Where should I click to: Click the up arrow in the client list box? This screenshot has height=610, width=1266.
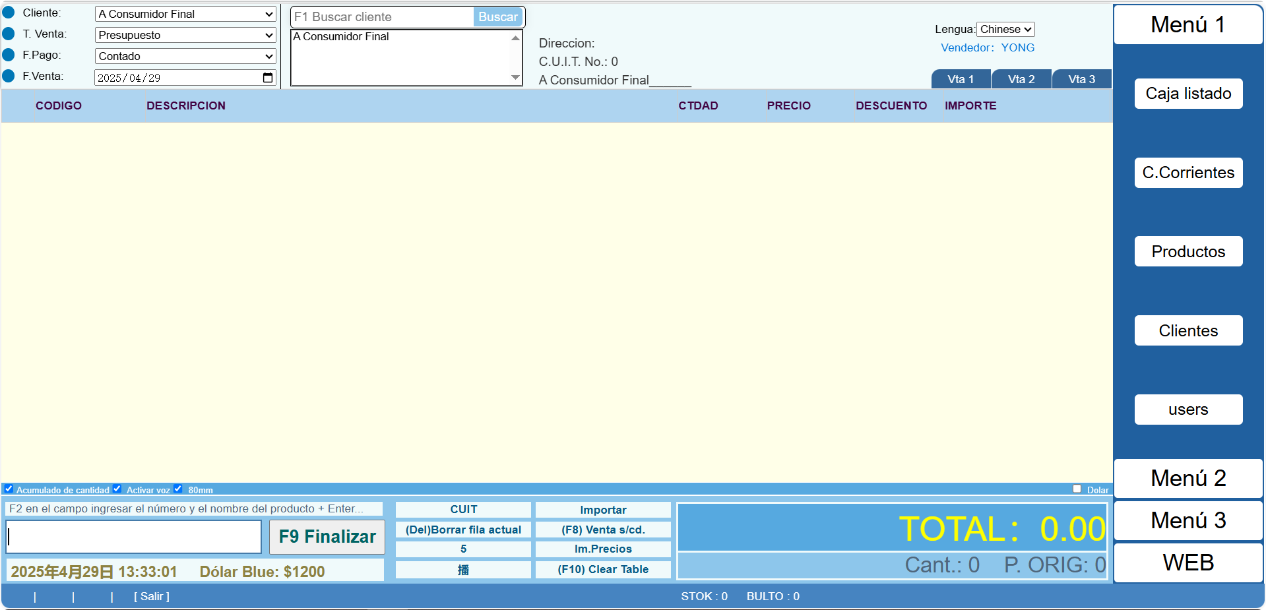point(515,38)
